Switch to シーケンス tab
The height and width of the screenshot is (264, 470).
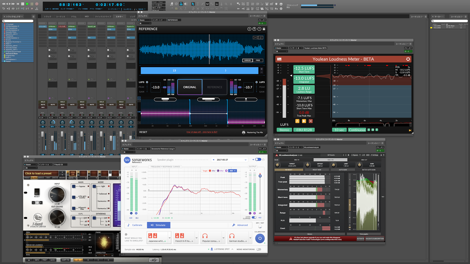[x=61, y=16]
